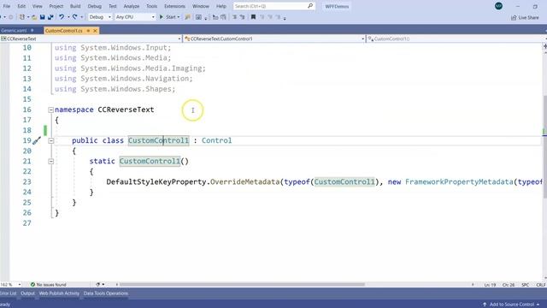This screenshot has height=308, width=547.
Task: Click the Live Share button label
Action: tap(528, 17)
